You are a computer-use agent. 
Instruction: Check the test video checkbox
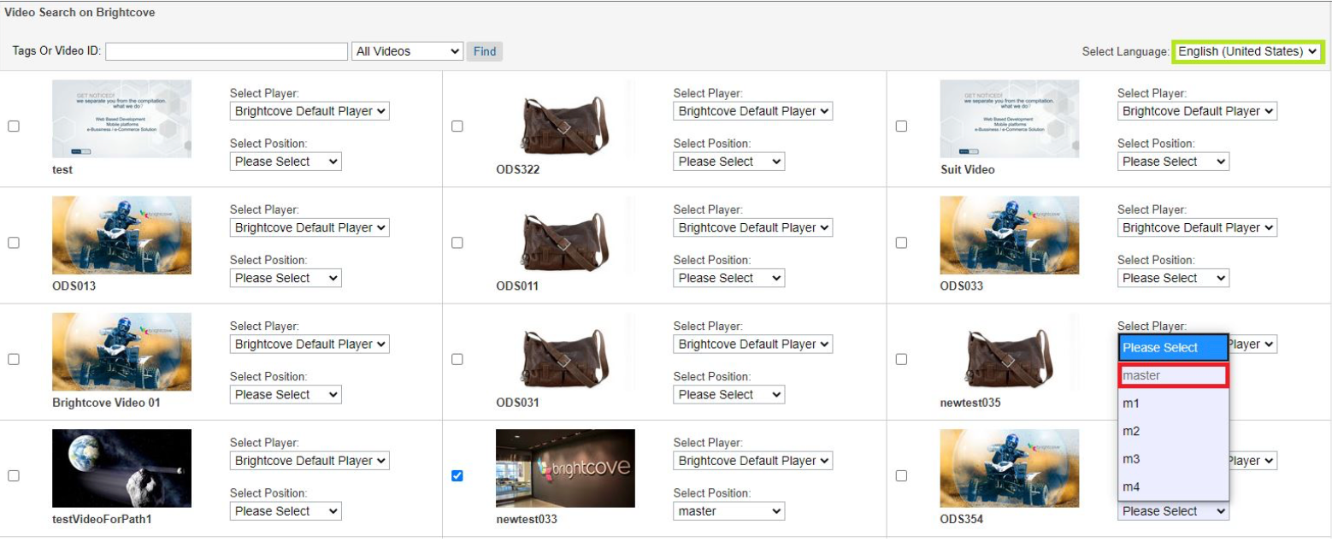[x=14, y=127]
